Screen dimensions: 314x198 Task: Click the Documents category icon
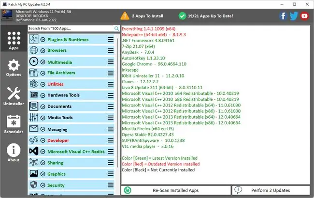coord(34,106)
